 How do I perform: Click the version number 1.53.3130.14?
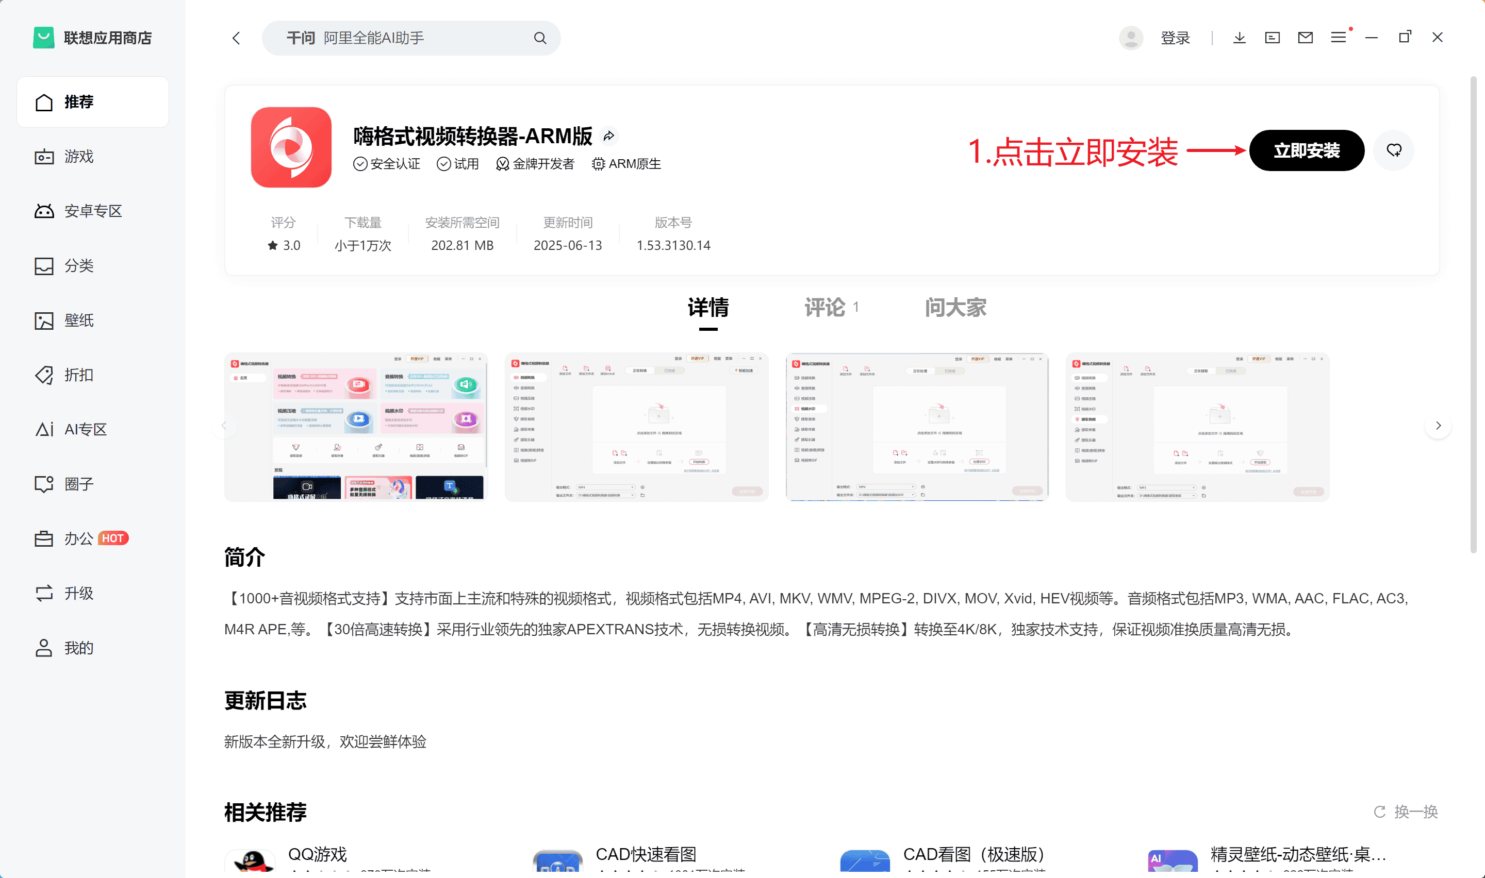pyautogui.click(x=673, y=246)
